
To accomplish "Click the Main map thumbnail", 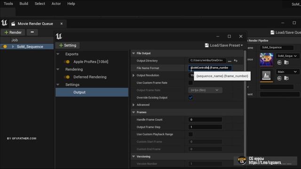I will 267,76.
